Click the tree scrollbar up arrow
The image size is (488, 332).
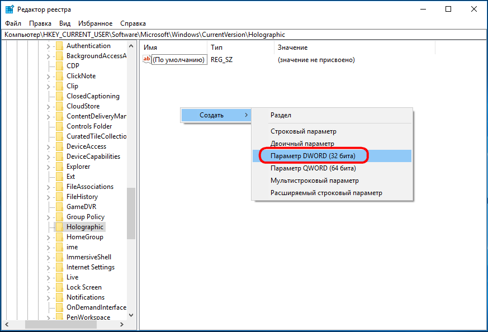tap(131, 46)
